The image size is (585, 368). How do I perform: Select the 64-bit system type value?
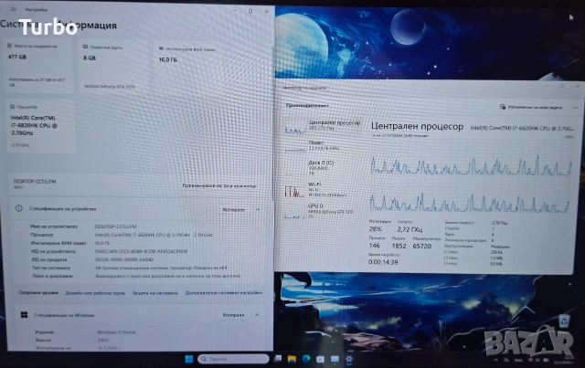[161, 268]
